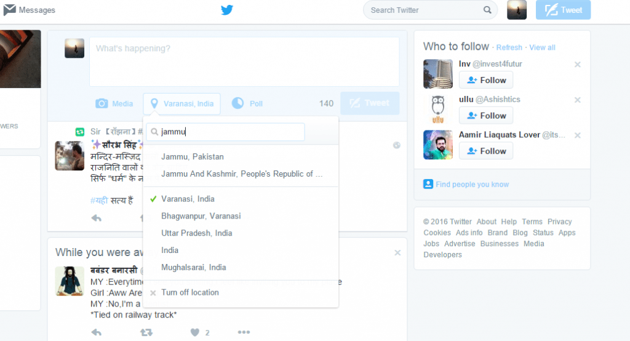Screen dimensions: 630x341
Task: Click the retweet indicator icon beside Sir
Action: pos(80,132)
